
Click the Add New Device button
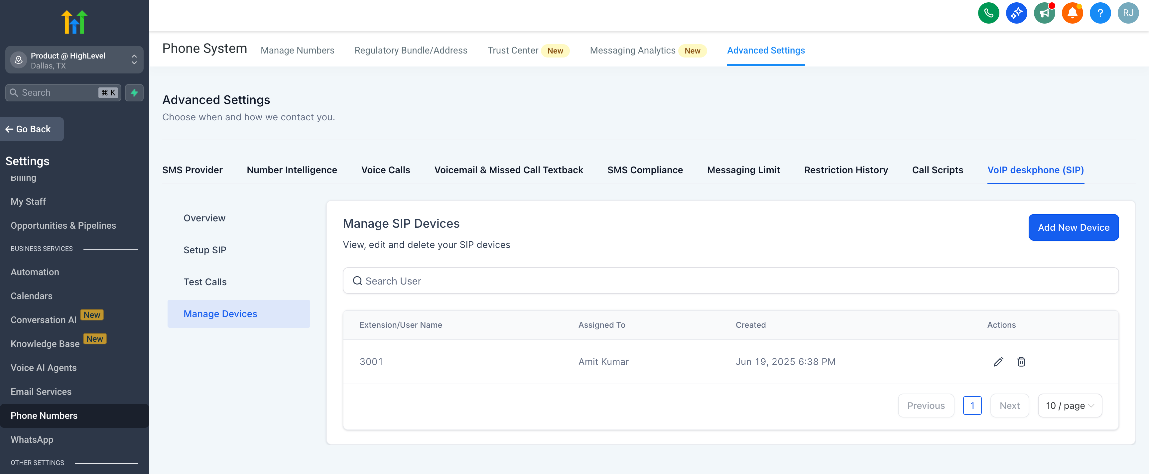[1073, 227]
